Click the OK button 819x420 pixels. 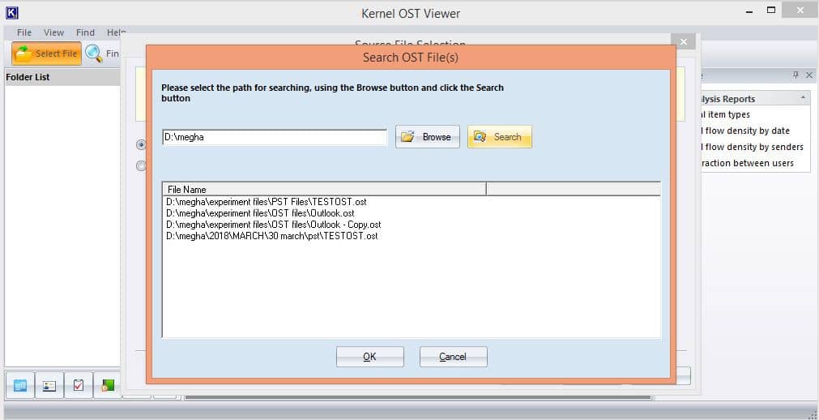(x=369, y=357)
